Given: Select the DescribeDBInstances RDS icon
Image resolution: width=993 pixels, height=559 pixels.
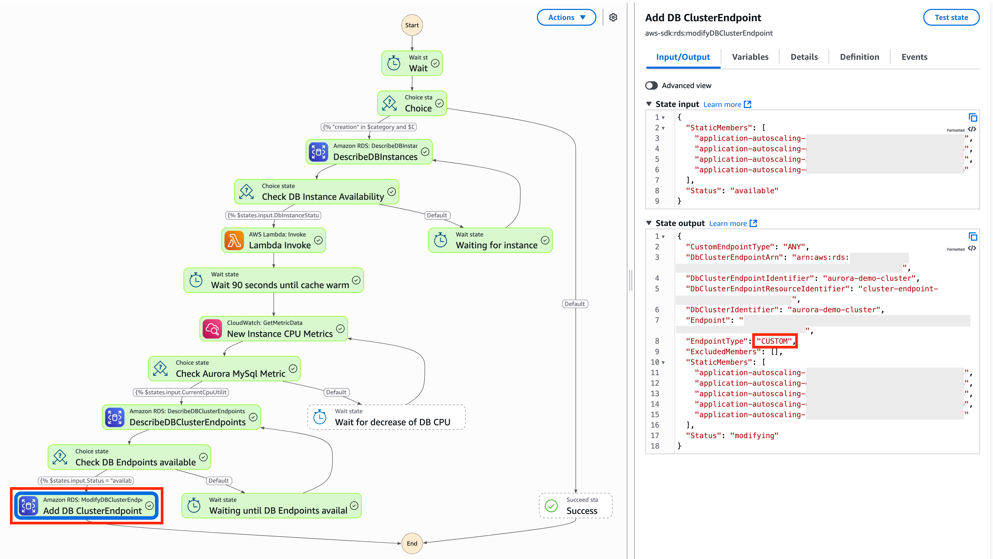Looking at the screenshot, I should [x=318, y=152].
